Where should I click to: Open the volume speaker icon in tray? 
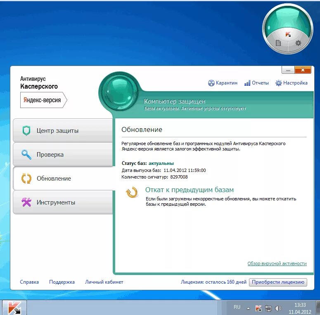tap(278, 308)
